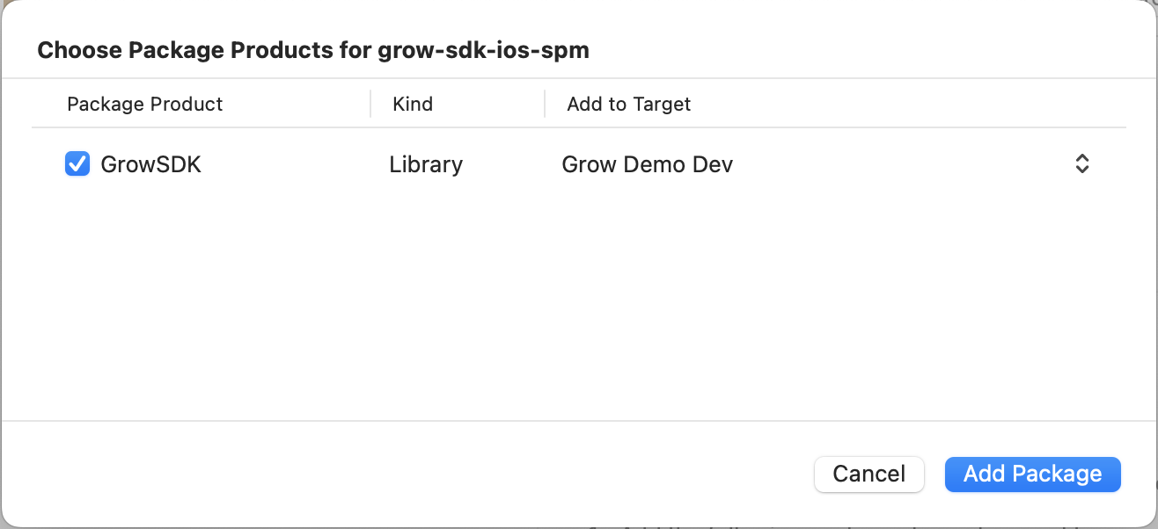This screenshot has width=1158, height=529.
Task: Click the divider between Package Product and Kind
Action: 370,104
